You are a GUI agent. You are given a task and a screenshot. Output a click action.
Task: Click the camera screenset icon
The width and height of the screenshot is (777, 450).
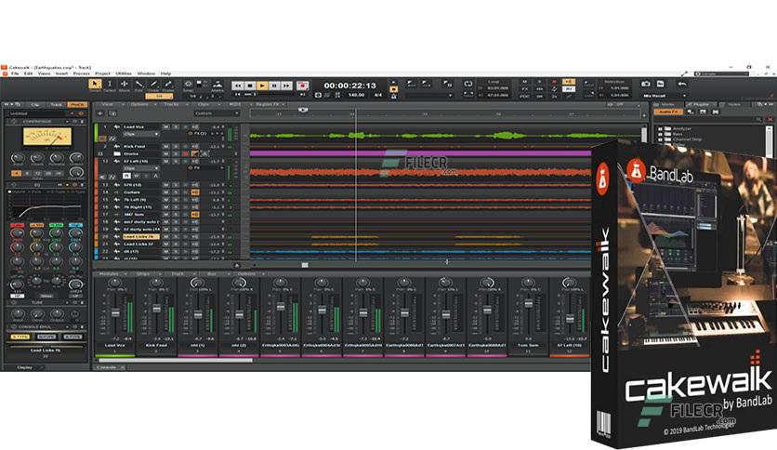click(646, 84)
